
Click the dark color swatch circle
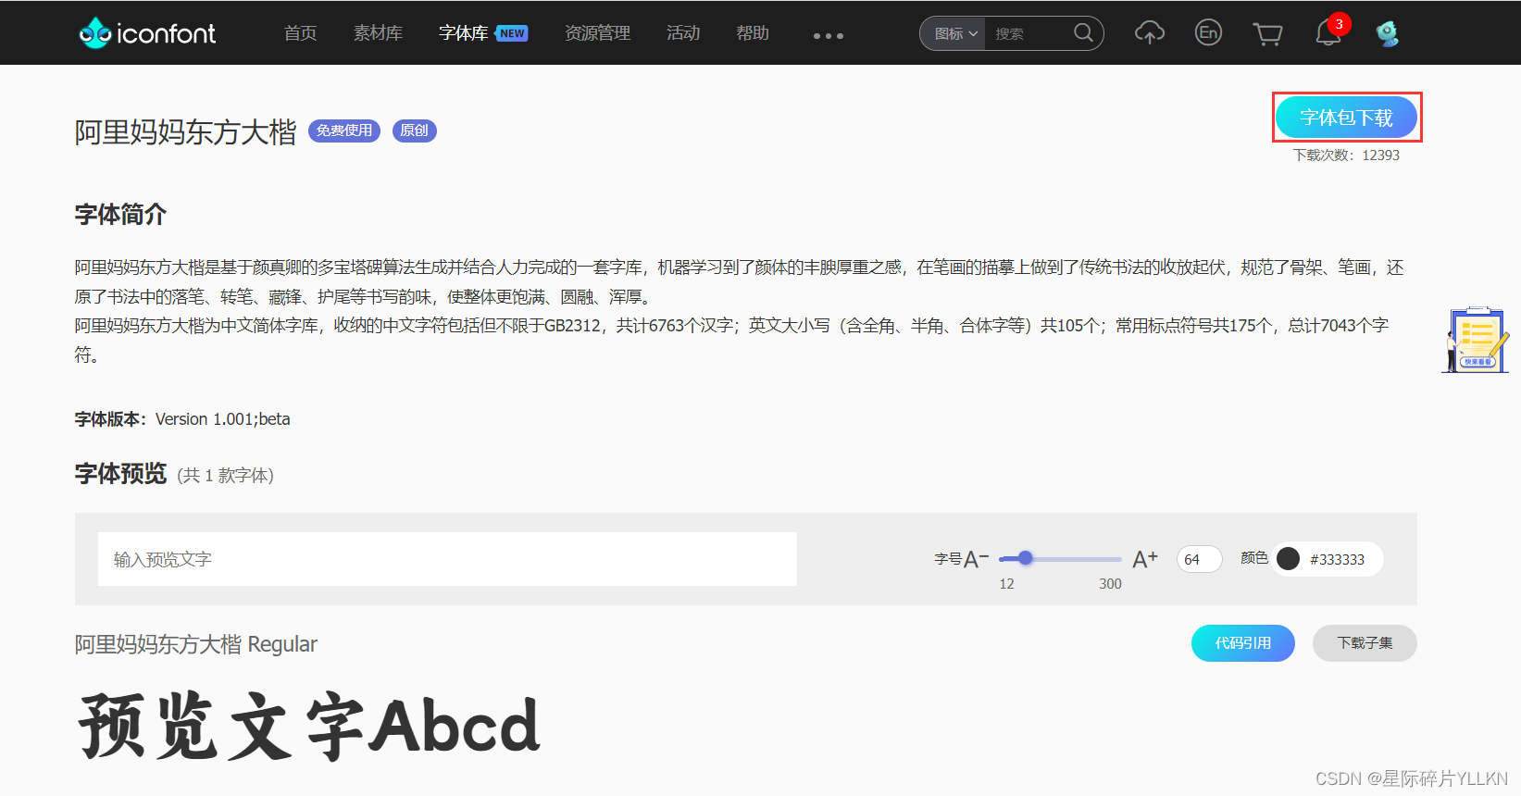(1288, 559)
